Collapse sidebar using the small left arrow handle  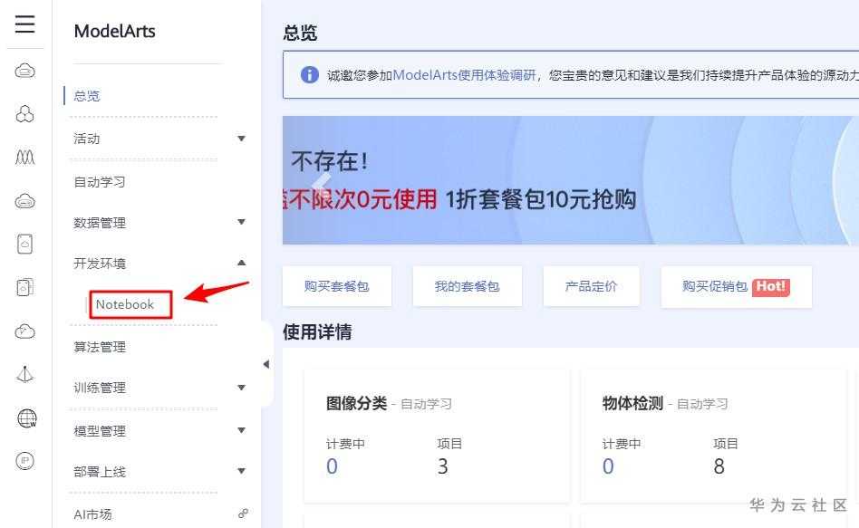[x=266, y=364]
